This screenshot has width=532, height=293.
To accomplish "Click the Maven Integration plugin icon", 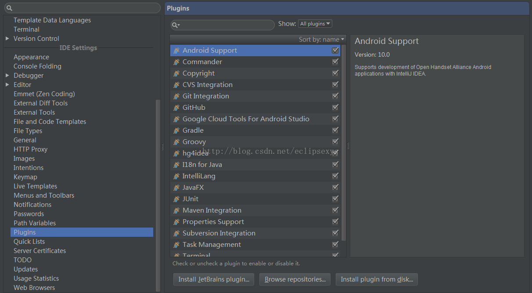I will pos(176,210).
